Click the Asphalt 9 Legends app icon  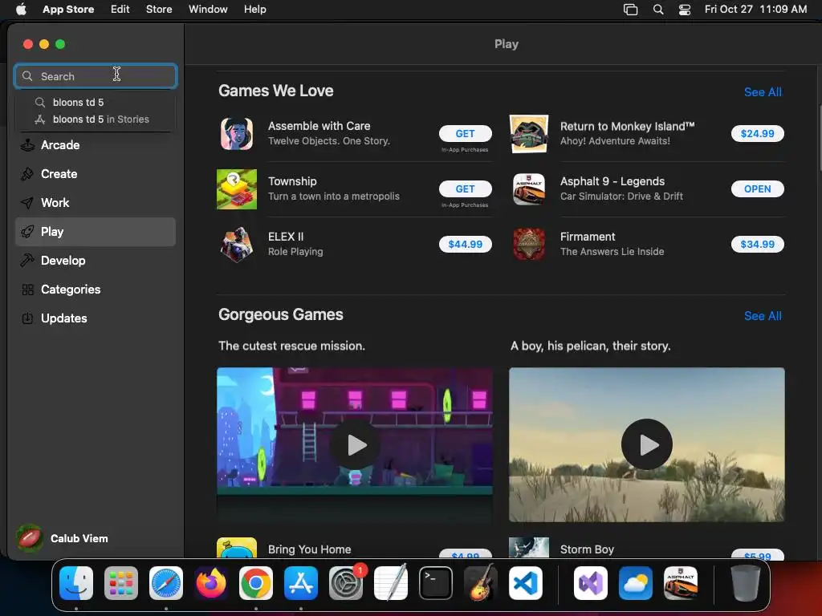[528, 189]
